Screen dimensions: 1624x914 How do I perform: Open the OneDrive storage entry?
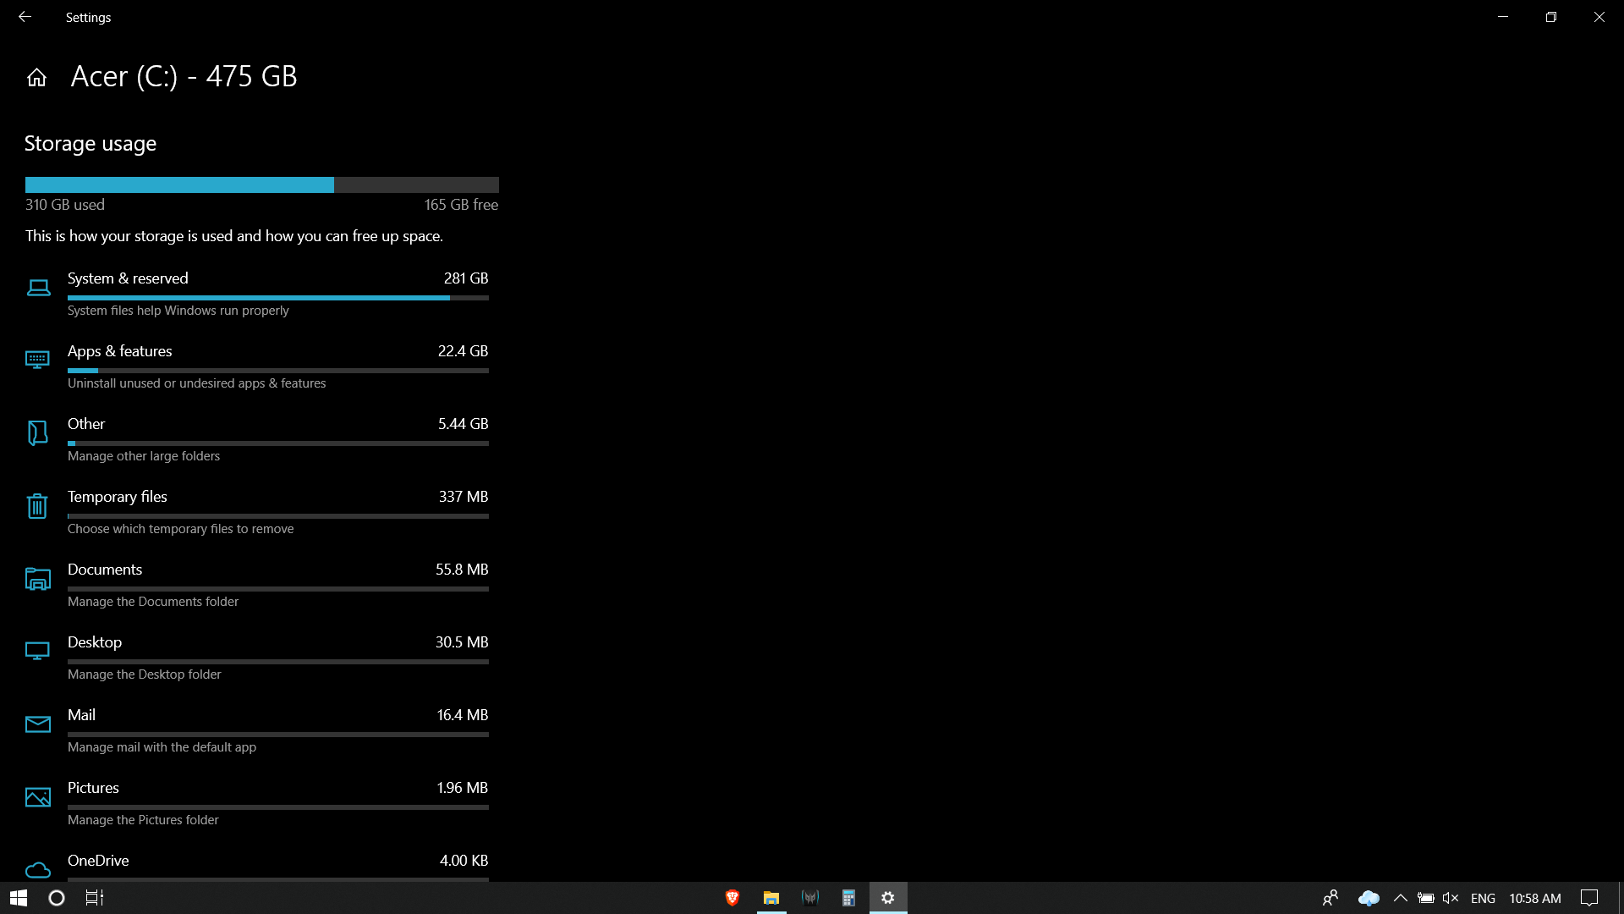[98, 861]
